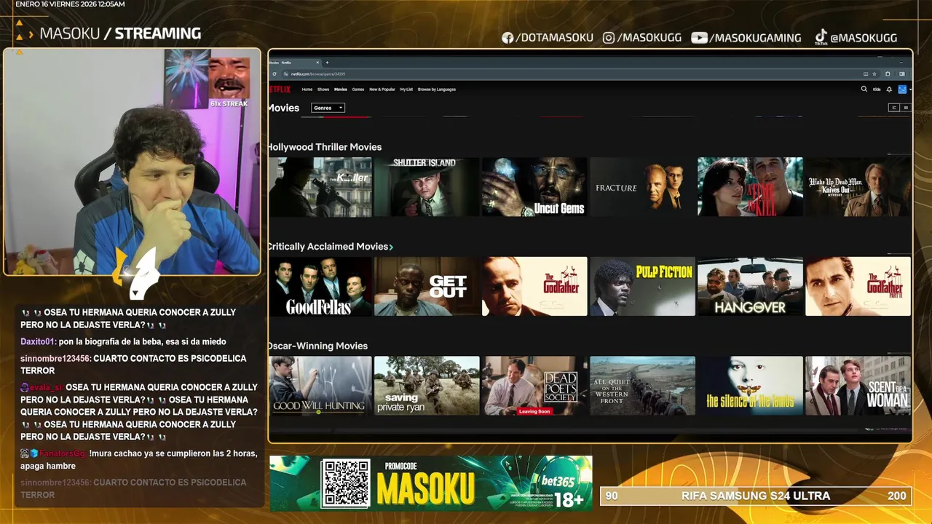932x524 pixels.
Task: Open The Killer thumbnail
Action: click(320, 187)
